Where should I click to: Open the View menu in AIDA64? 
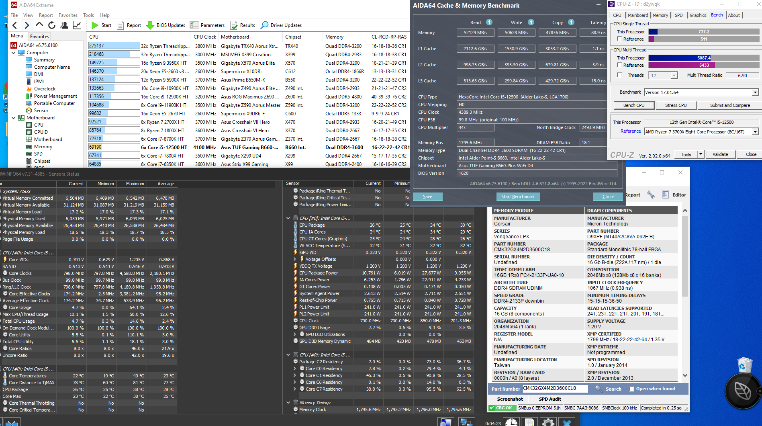click(x=29, y=15)
